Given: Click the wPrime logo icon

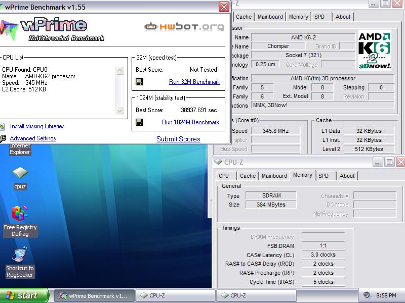Looking at the screenshot, I should point(9,30).
